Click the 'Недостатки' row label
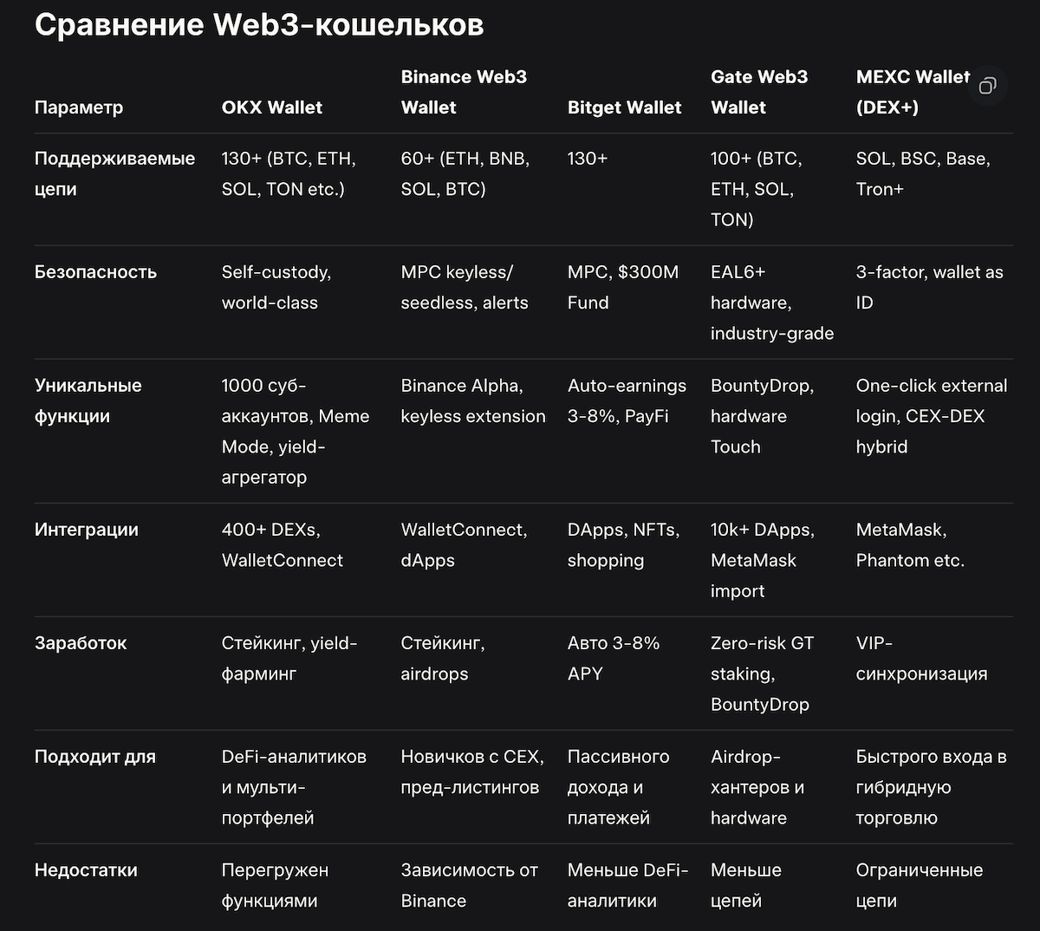 [x=86, y=870]
